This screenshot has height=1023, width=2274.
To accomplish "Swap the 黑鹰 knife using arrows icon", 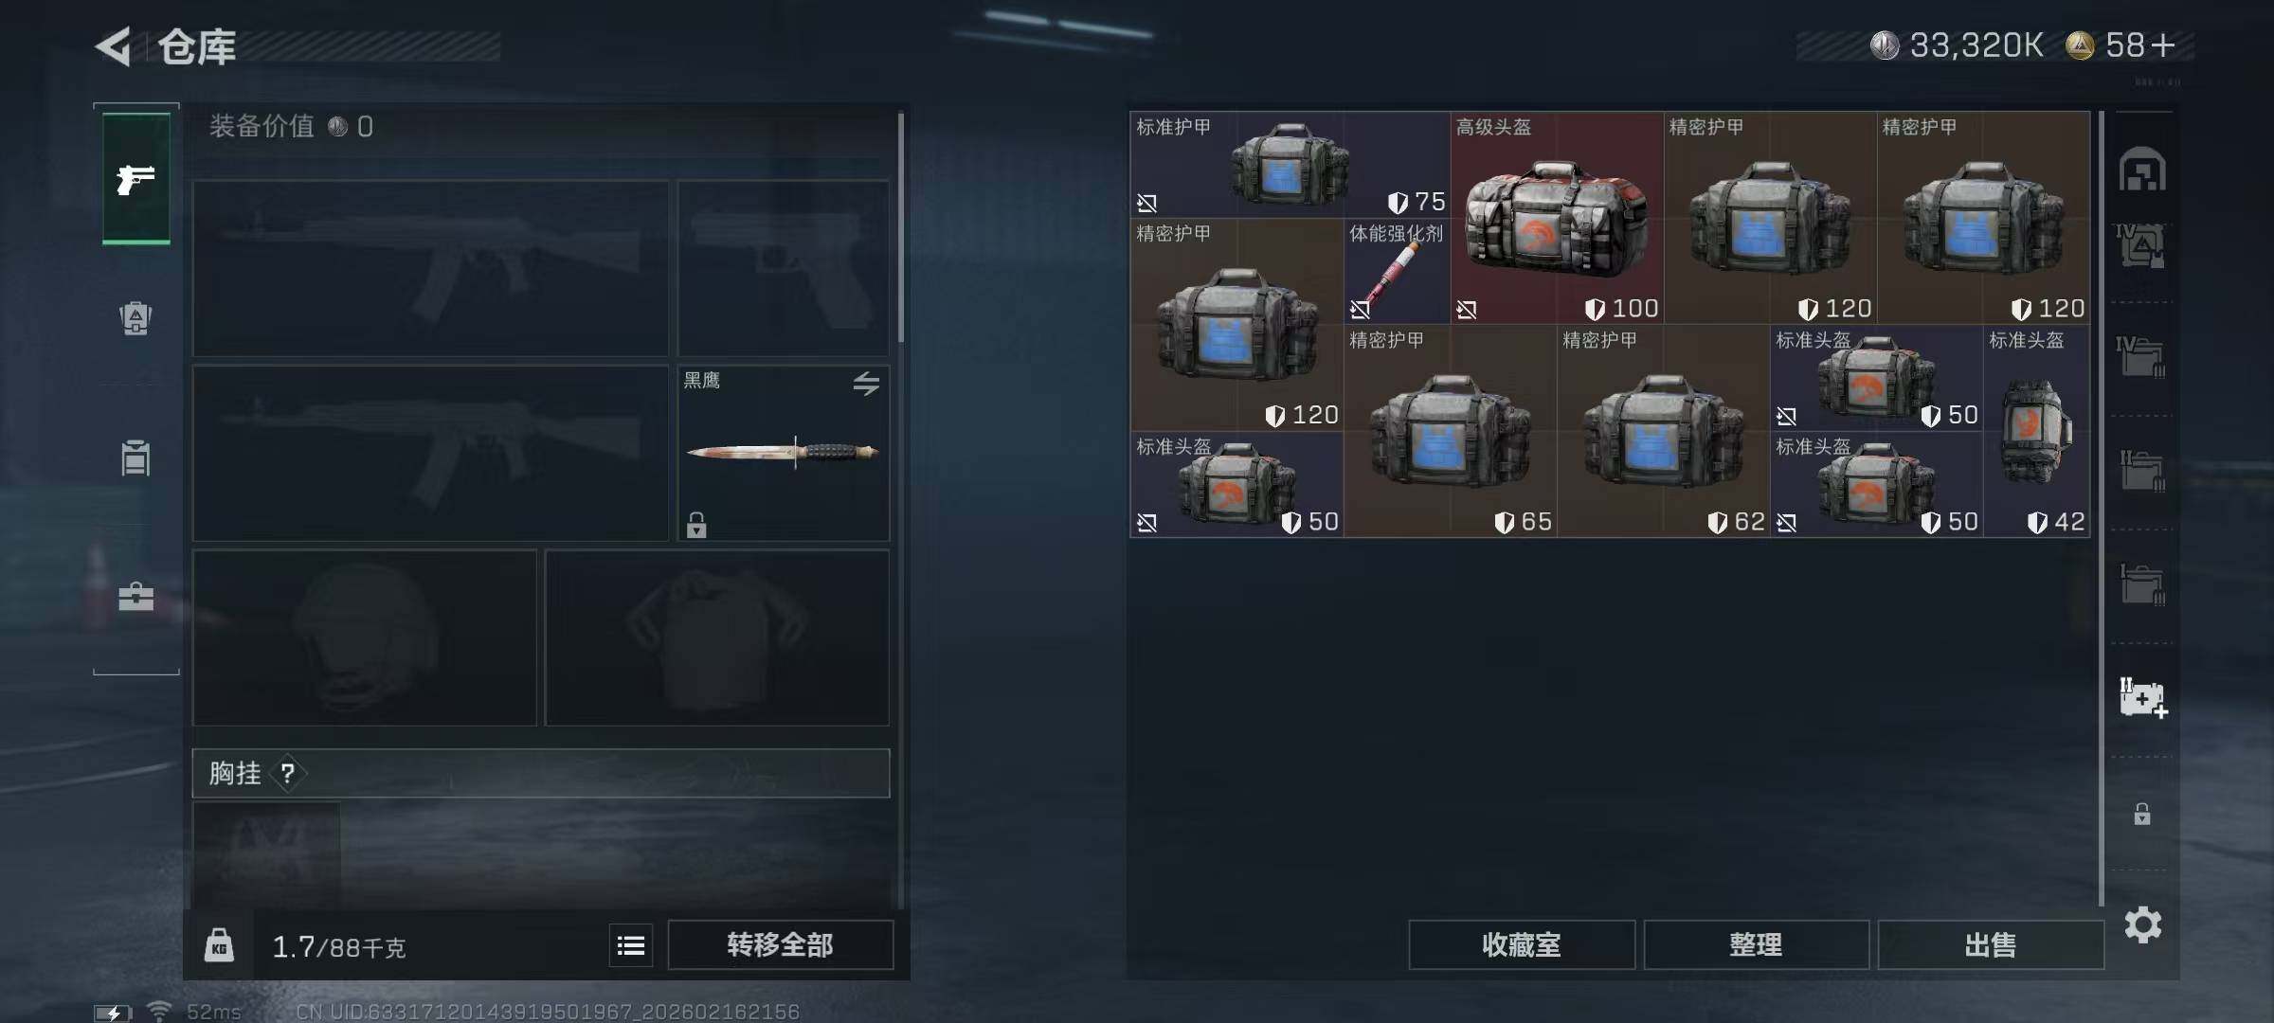I will 866,384.
